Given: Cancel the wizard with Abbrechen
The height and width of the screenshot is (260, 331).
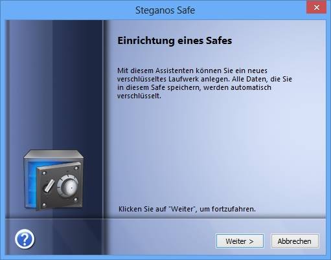Looking at the screenshot, I should pos(295,241).
